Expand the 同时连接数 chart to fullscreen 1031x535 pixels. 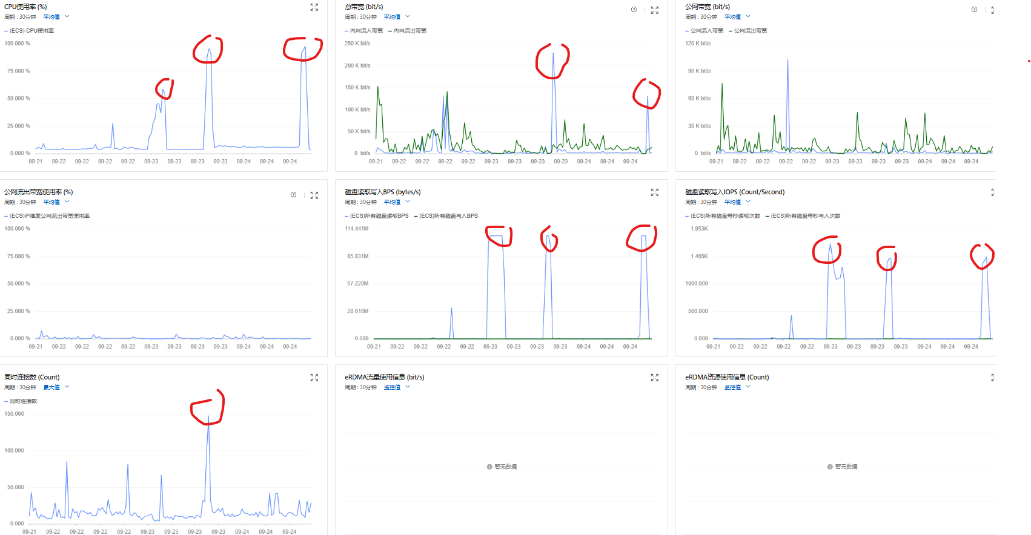(x=314, y=378)
